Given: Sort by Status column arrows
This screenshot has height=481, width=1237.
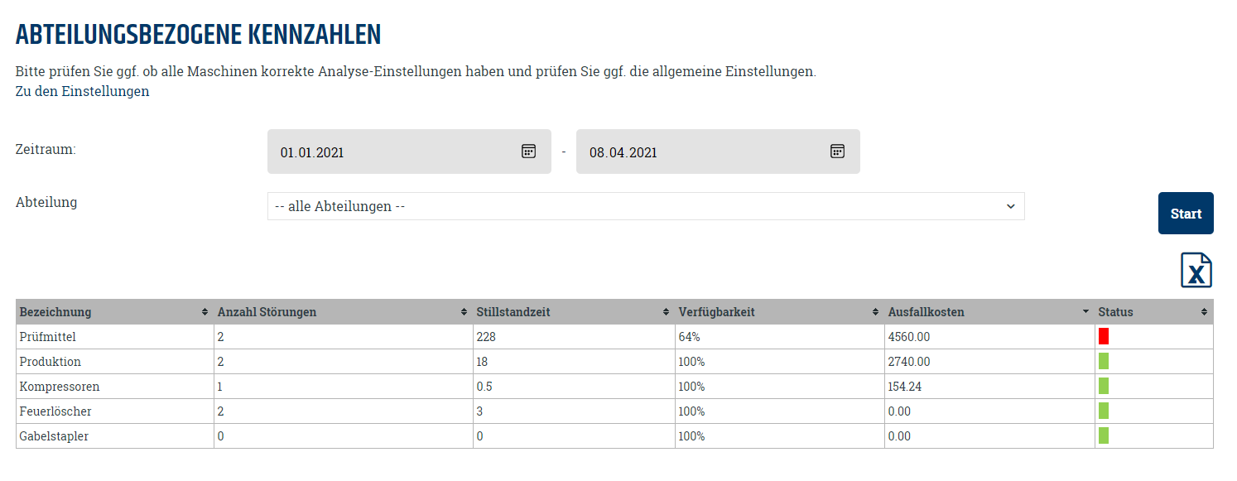Looking at the screenshot, I should pyautogui.click(x=1204, y=312).
